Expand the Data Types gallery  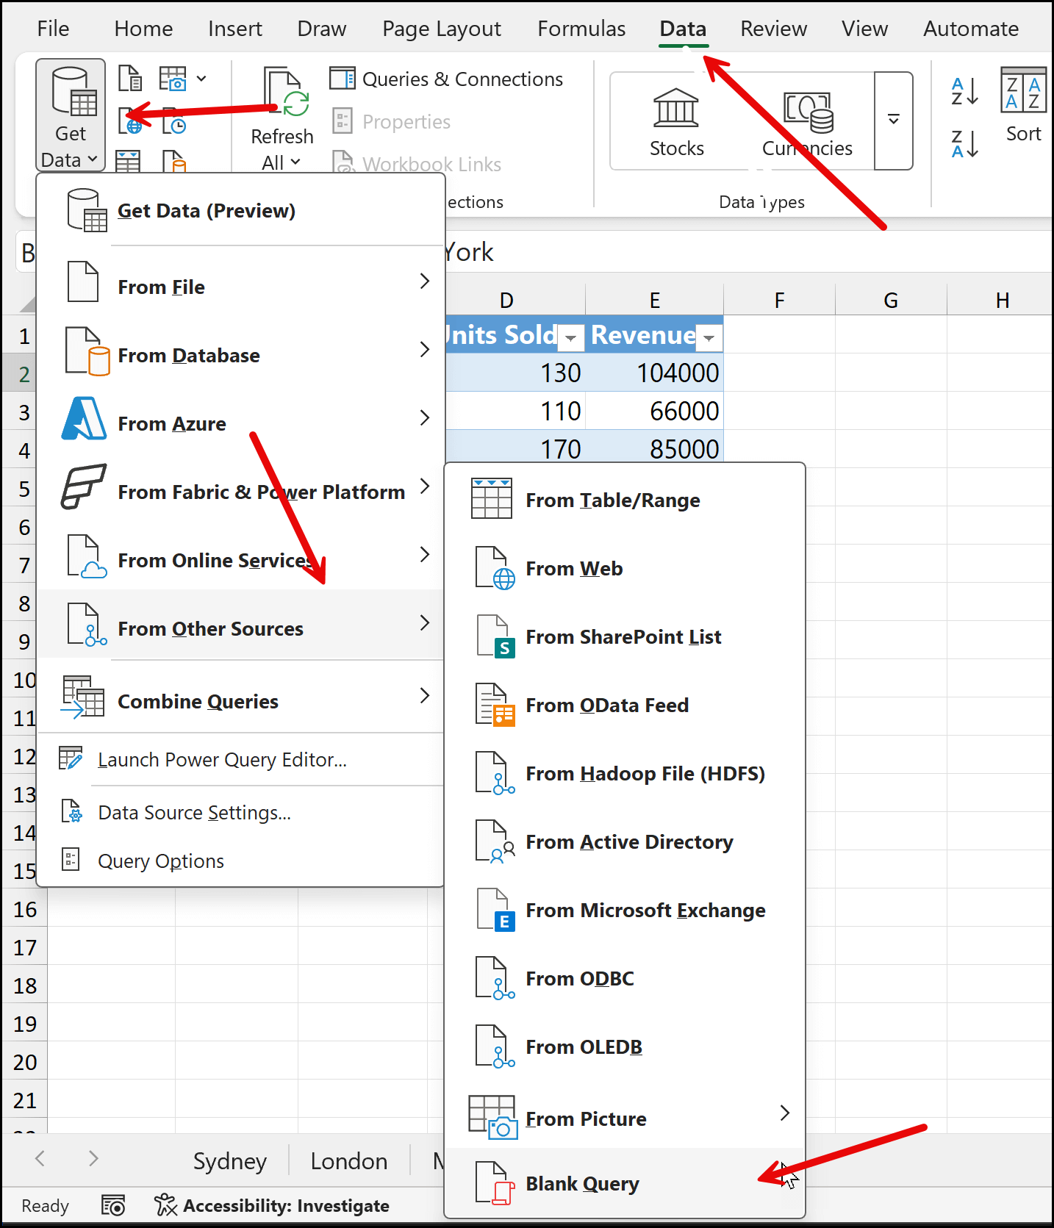point(893,120)
